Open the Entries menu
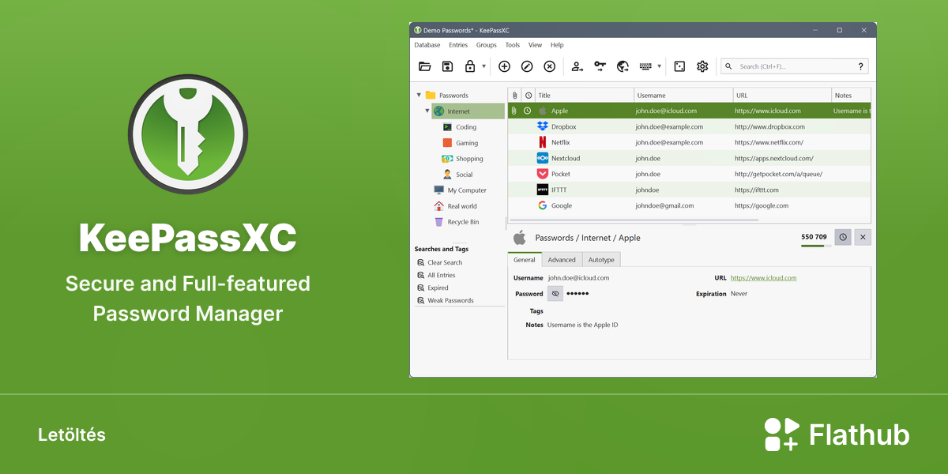Image resolution: width=948 pixels, height=474 pixels. [x=458, y=45]
